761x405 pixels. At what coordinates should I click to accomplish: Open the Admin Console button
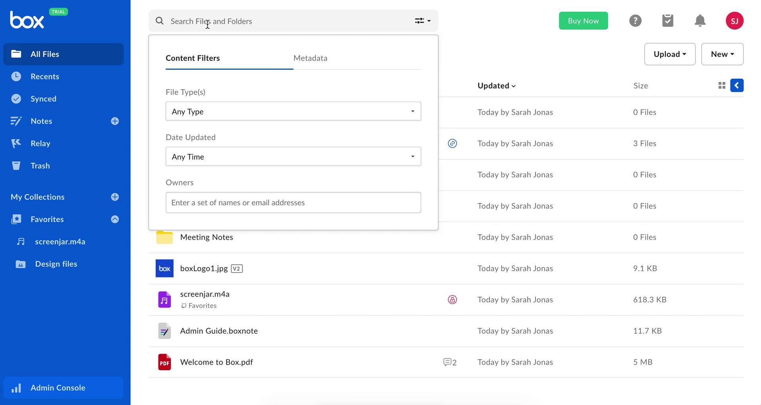pos(63,388)
